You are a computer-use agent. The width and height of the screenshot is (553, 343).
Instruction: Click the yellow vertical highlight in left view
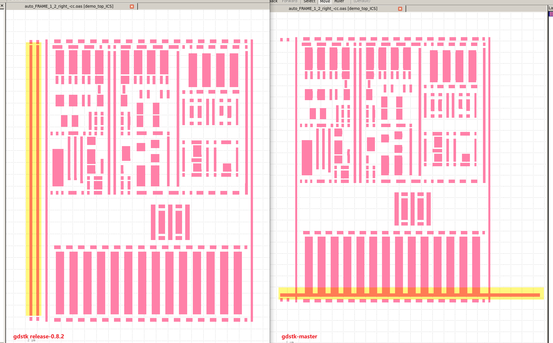tap(34, 179)
